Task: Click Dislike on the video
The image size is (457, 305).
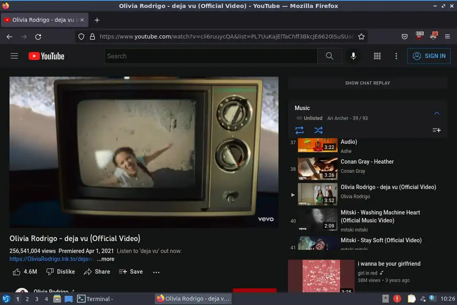Action: 61,272
